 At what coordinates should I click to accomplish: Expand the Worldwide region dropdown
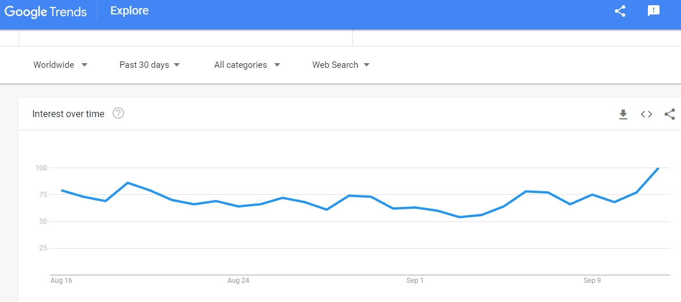point(60,65)
